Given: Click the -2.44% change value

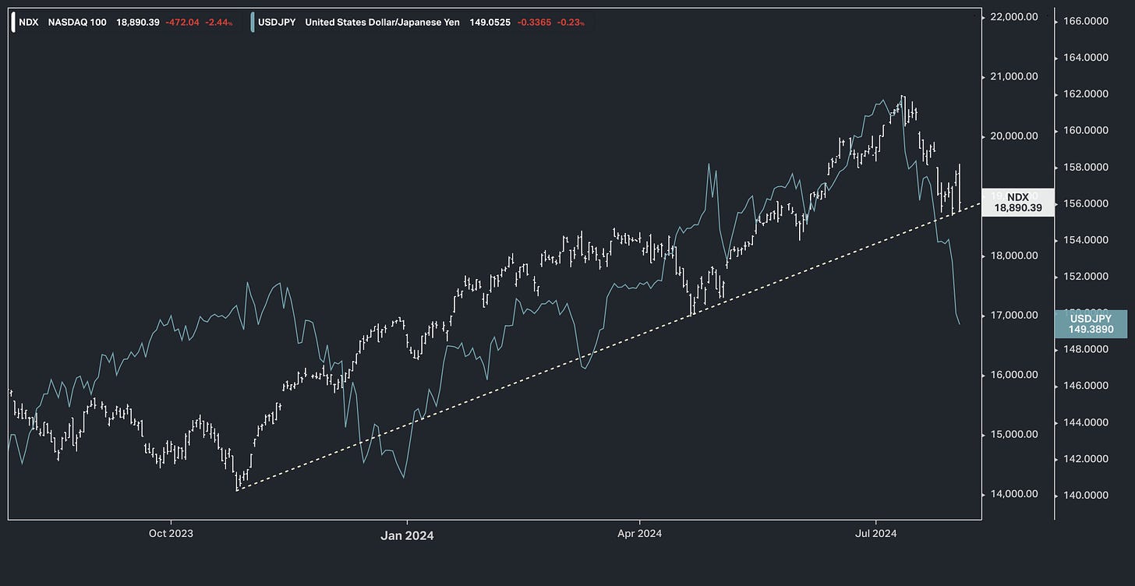Looking at the screenshot, I should 219,23.
